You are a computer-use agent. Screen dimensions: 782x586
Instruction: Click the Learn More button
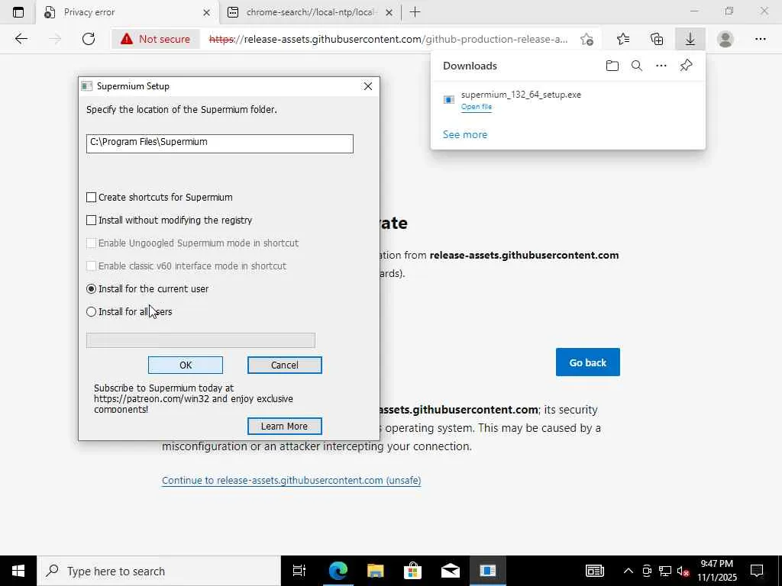tap(285, 427)
